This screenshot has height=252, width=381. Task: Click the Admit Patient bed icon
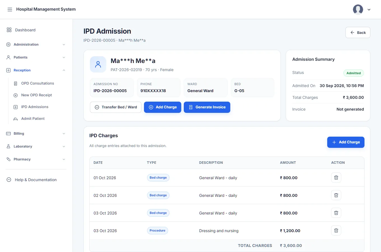[16, 119]
